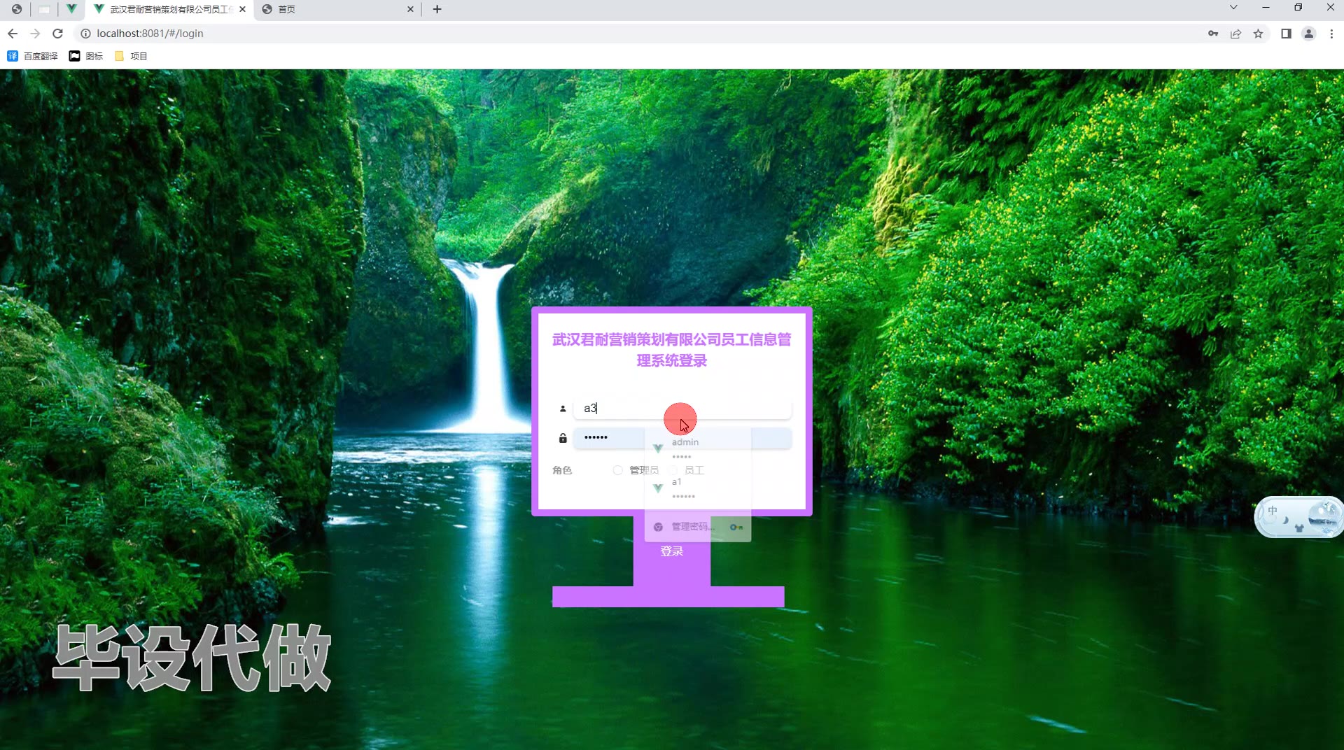Reload the login page

pos(58,34)
